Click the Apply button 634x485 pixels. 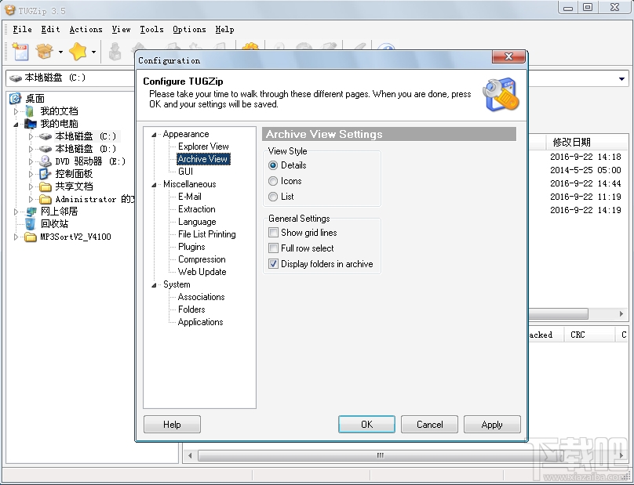pyautogui.click(x=492, y=425)
